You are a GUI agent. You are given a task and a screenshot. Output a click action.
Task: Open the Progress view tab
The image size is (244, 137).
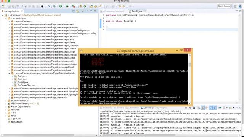point(162,108)
